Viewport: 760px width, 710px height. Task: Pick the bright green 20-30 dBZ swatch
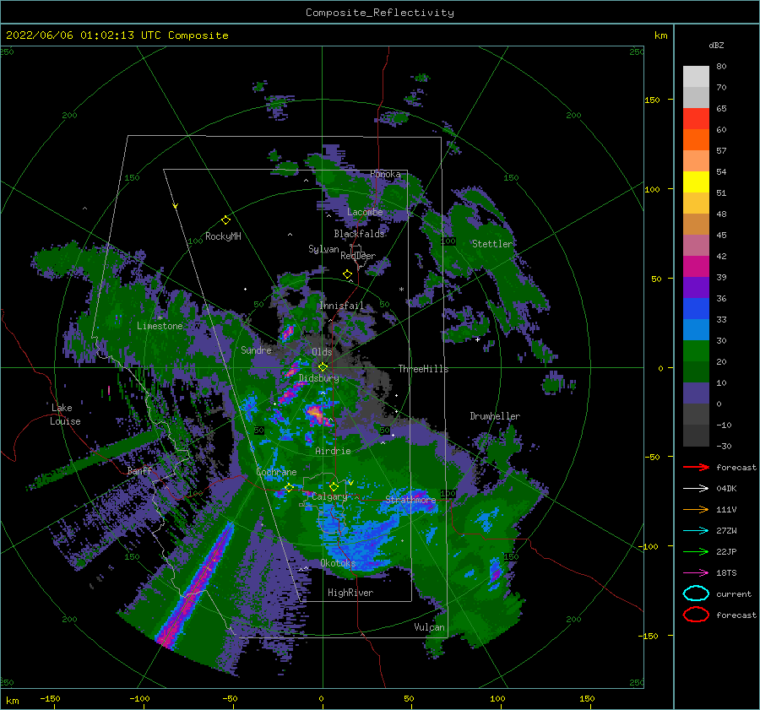pyautogui.click(x=696, y=351)
